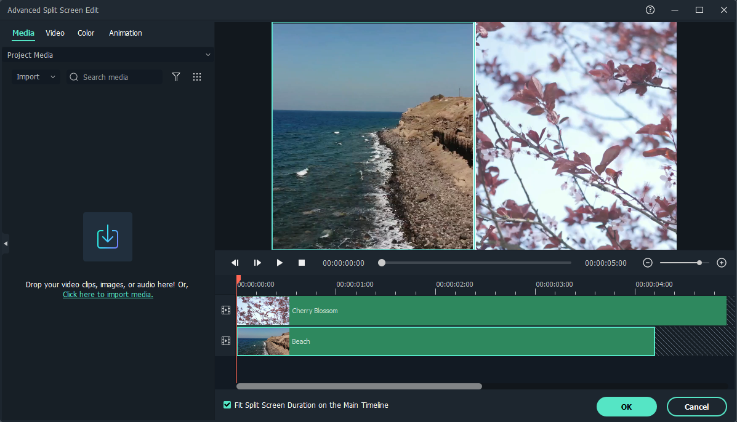Zoom in the timeline with the plus icon
This screenshot has width=737, height=422.
pos(722,263)
